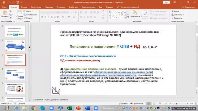
Task: Click the zoom in plus button
Action: point(187,104)
